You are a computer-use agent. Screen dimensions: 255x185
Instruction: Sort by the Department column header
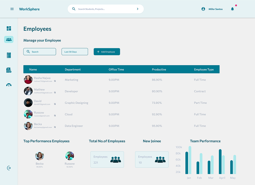[73, 69]
